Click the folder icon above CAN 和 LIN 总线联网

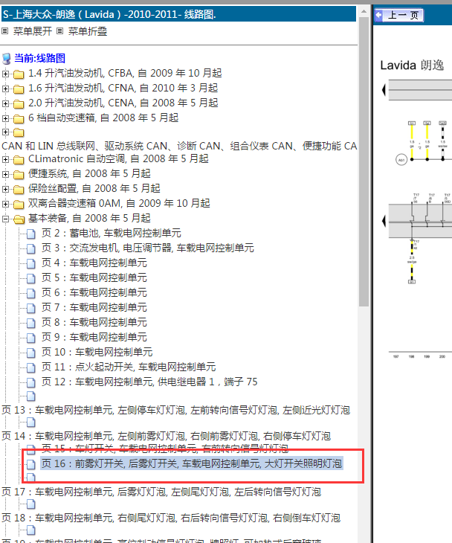pos(19,132)
